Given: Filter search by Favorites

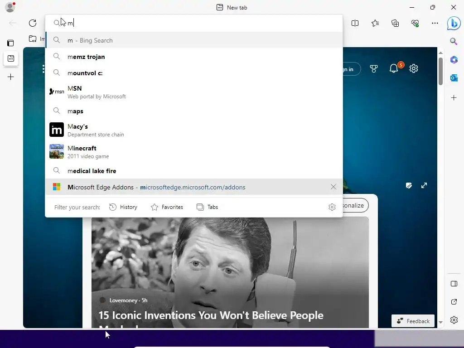Looking at the screenshot, I should click(x=167, y=207).
